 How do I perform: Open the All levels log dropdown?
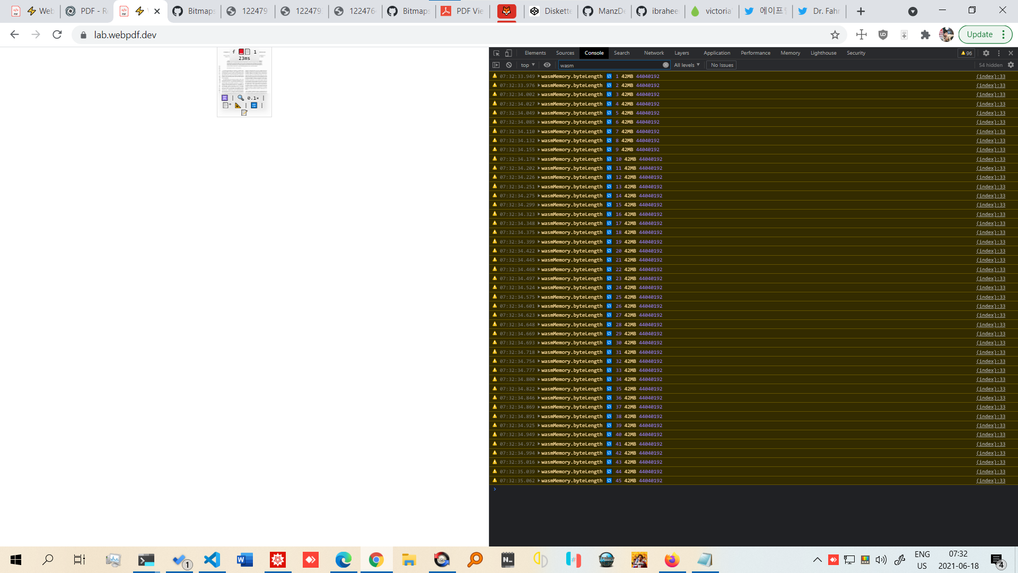[x=687, y=65]
